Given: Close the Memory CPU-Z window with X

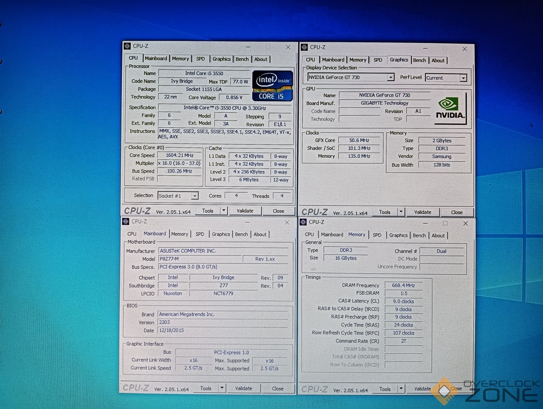Looking at the screenshot, I should click(x=465, y=223).
